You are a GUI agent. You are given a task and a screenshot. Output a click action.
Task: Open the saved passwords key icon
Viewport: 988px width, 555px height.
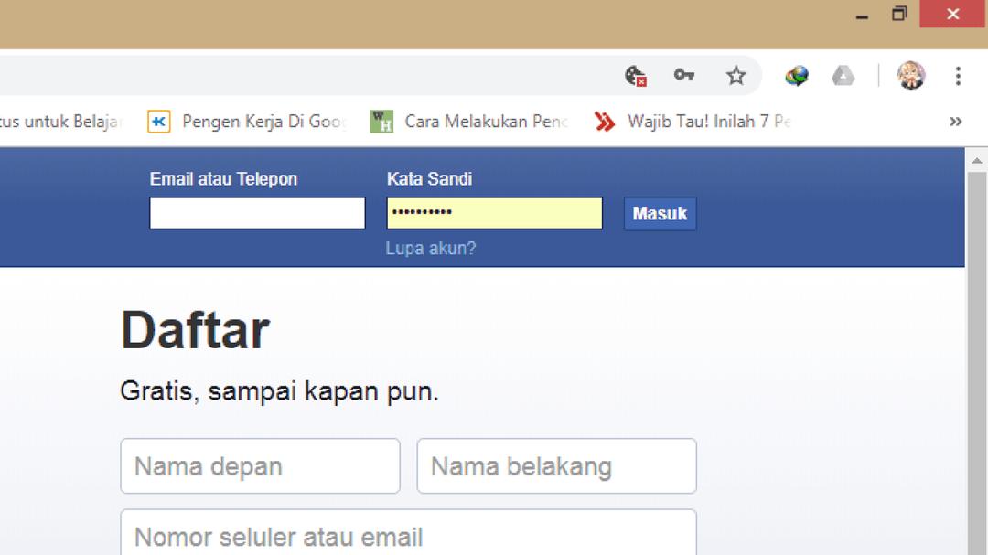point(683,76)
